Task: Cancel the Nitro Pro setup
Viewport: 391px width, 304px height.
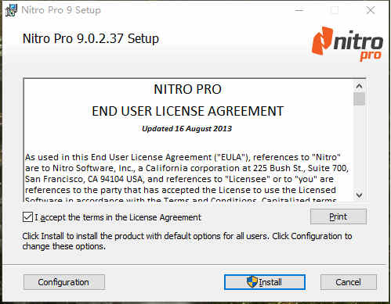Action: [x=349, y=282]
